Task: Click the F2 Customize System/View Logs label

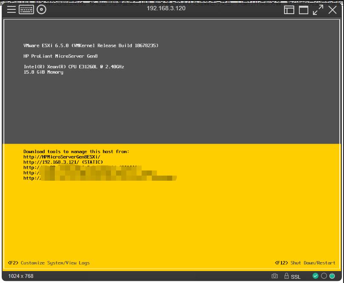Action: point(49,263)
